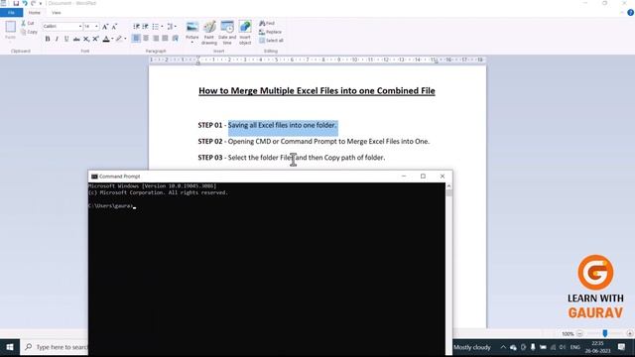Undo last action in WordPad title bar
This screenshot has height=357, width=635.
coord(24,3)
